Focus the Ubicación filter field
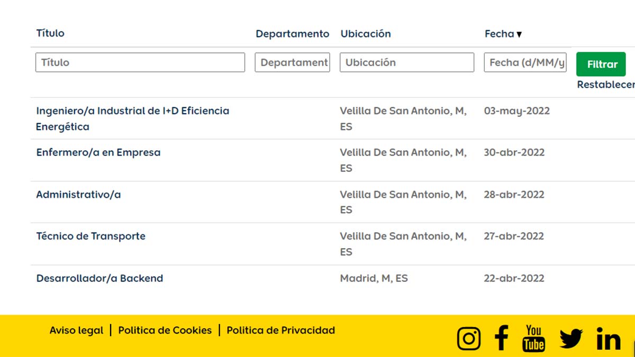 point(406,62)
